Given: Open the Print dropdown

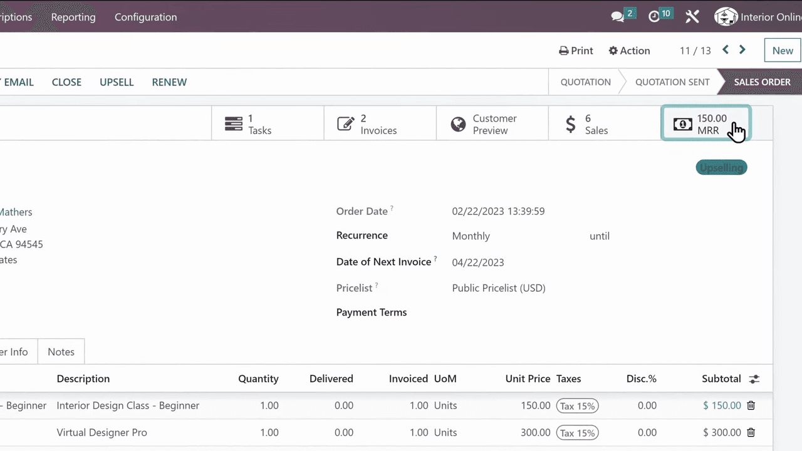Looking at the screenshot, I should pyautogui.click(x=576, y=51).
